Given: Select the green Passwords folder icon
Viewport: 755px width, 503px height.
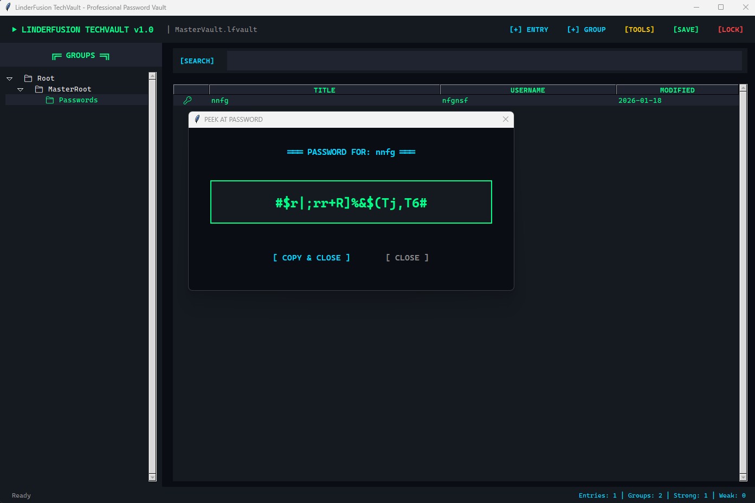Looking at the screenshot, I should pyautogui.click(x=49, y=100).
